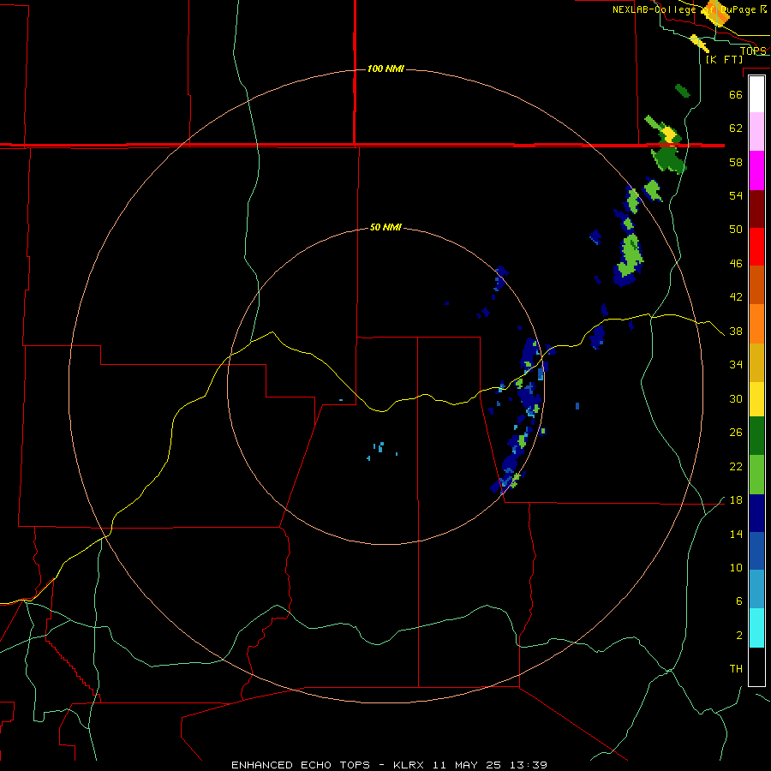Click the '10' legend value
Viewport: 771px width, 771px height.
click(x=736, y=568)
